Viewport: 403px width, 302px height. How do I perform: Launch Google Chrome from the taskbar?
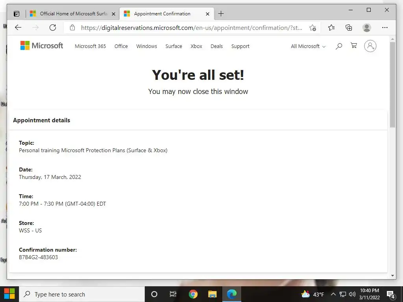tap(193, 294)
